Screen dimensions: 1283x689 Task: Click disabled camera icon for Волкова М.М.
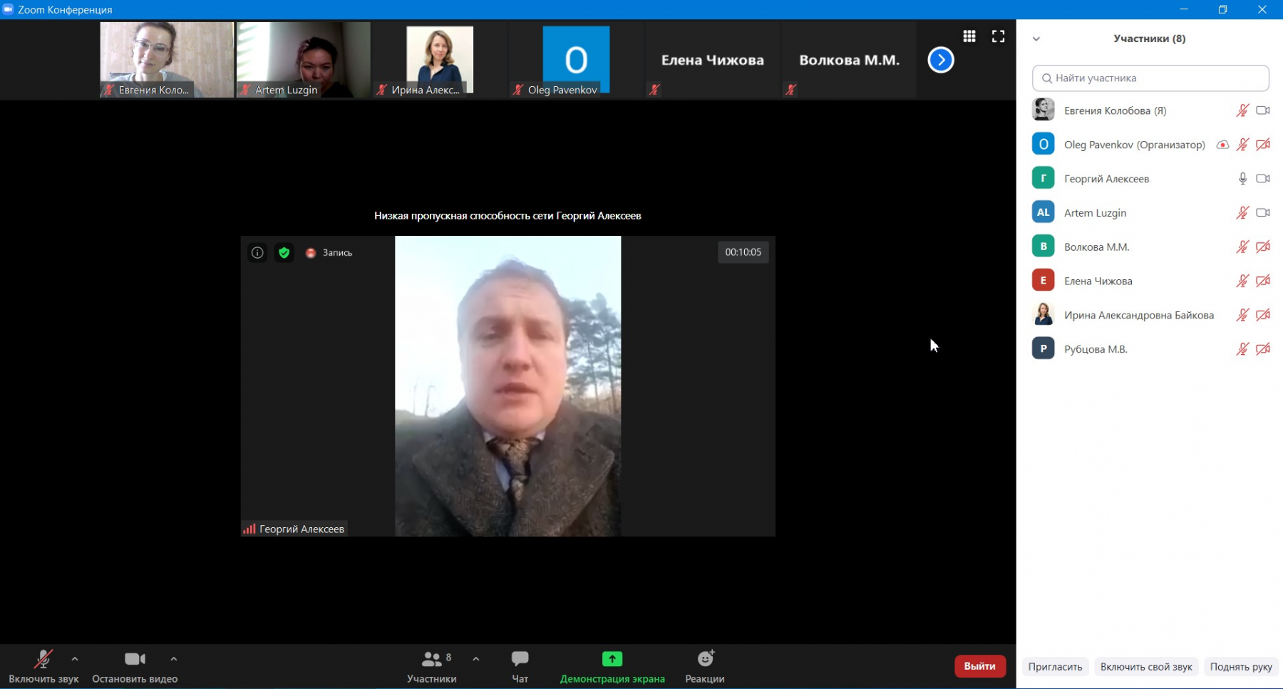pos(1263,247)
